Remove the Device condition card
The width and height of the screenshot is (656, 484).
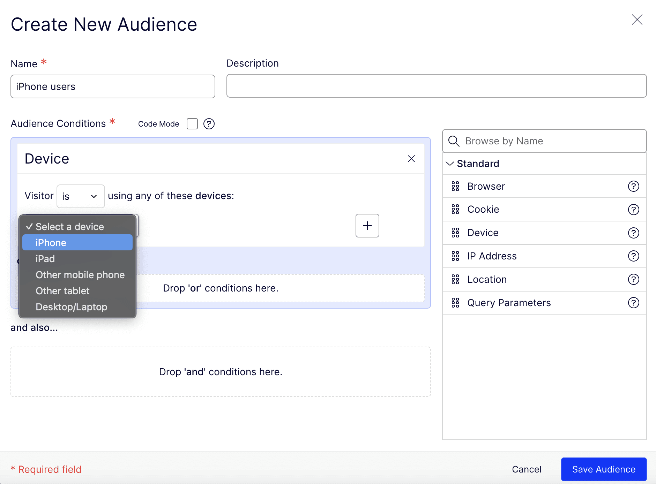411,159
